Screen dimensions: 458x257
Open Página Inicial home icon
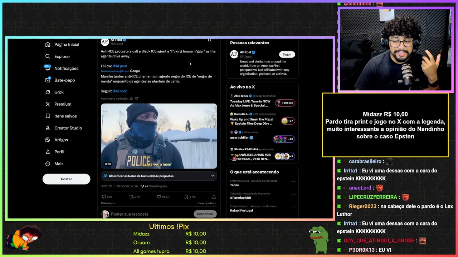[x=48, y=45]
